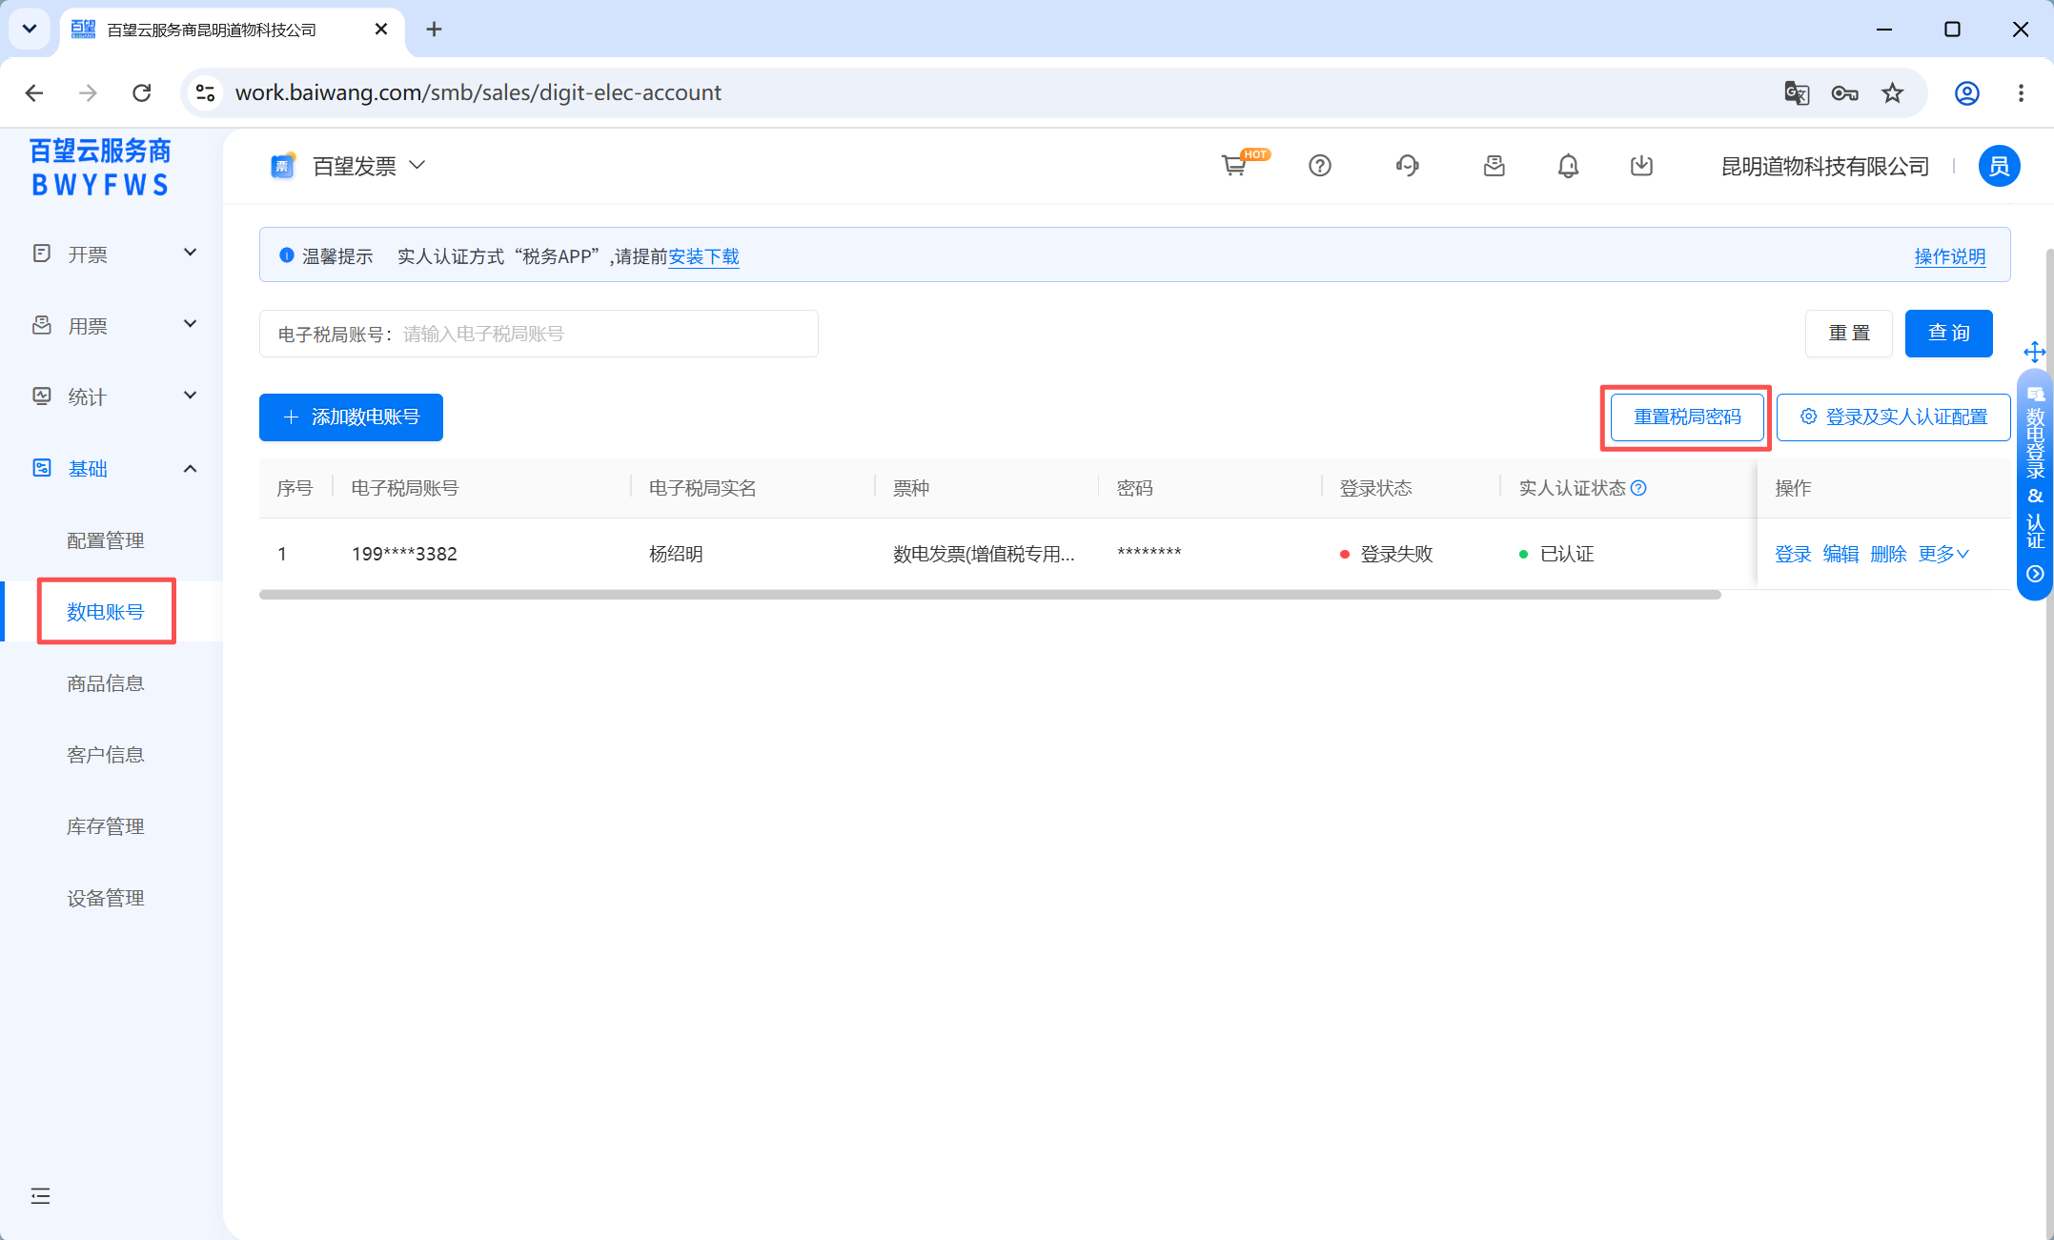Click the move arrows icon on floating panel
This screenshot has height=1240, width=2054.
click(x=2034, y=352)
